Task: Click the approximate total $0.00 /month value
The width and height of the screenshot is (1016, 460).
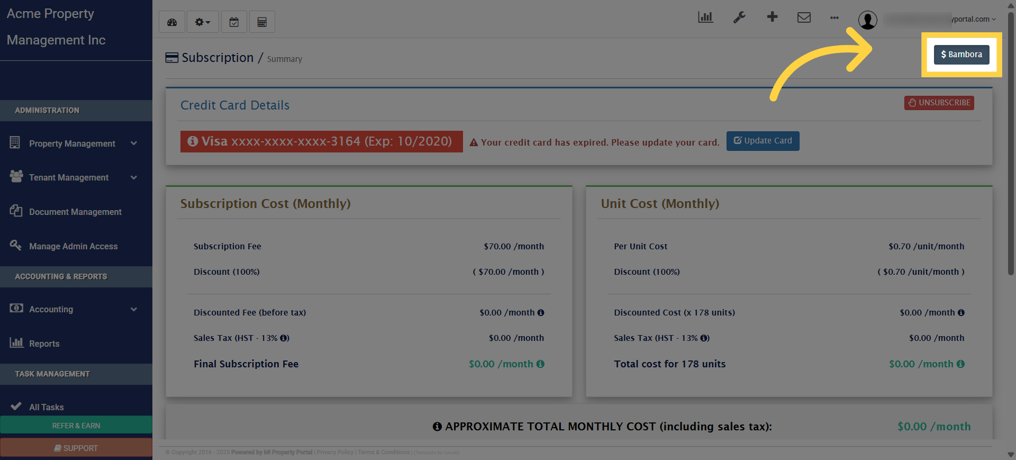Action: [934, 427]
